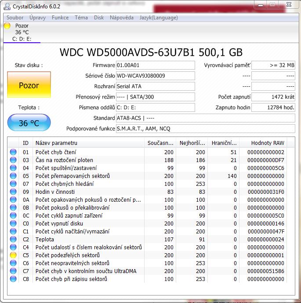Minimize the CrystalDiskInfo window
Viewport: 301px width, 303px height.
click(261, 5)
